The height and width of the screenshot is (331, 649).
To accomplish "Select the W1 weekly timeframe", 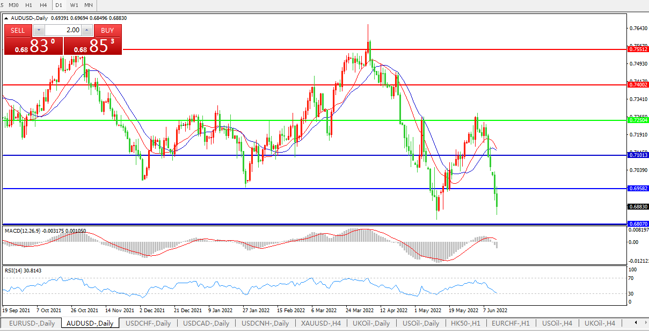I will point(74,5).
